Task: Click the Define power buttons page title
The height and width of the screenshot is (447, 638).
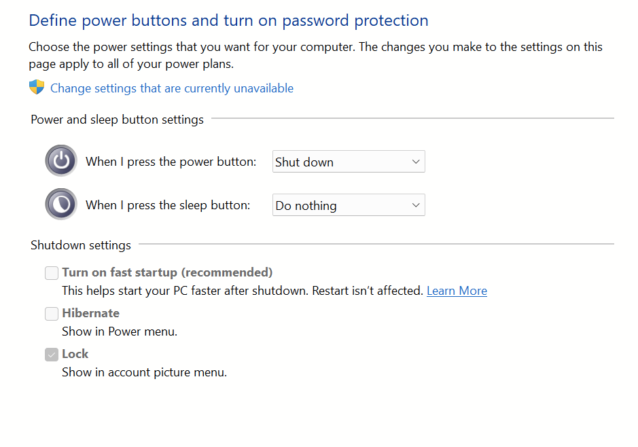Action: coord(228,20)
